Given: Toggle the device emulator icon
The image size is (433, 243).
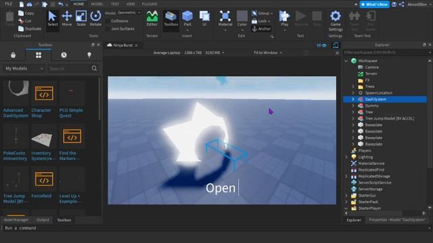Looking at the screenshot, I should 336,45.
